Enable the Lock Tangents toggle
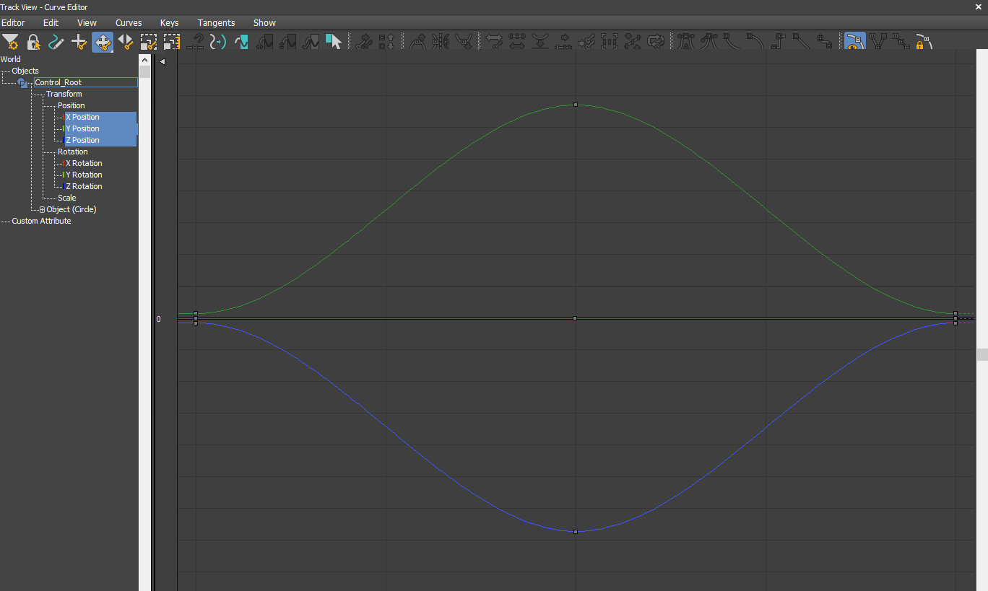The width and height of the screenshot is (988, 591). [922, 41]
